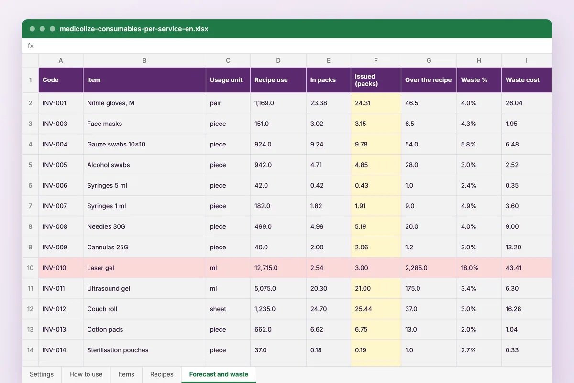Select cell 'Couch roll'

tap(144, 309)
